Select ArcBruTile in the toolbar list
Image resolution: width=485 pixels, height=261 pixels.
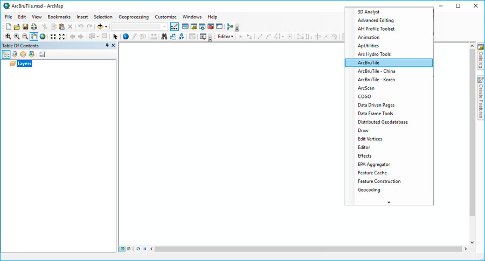(x=389, y=63)
